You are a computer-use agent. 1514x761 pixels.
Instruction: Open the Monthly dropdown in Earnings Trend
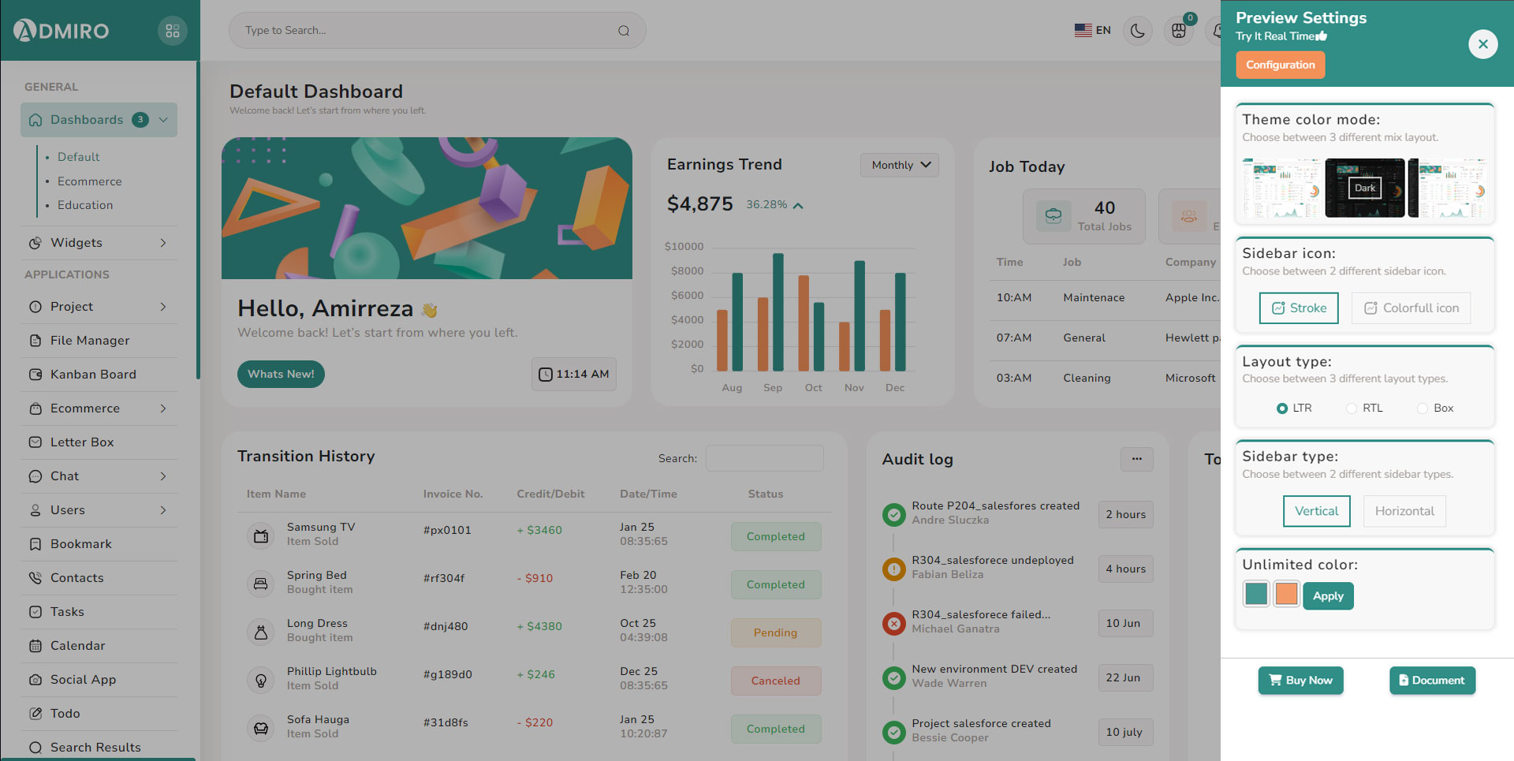900,165
